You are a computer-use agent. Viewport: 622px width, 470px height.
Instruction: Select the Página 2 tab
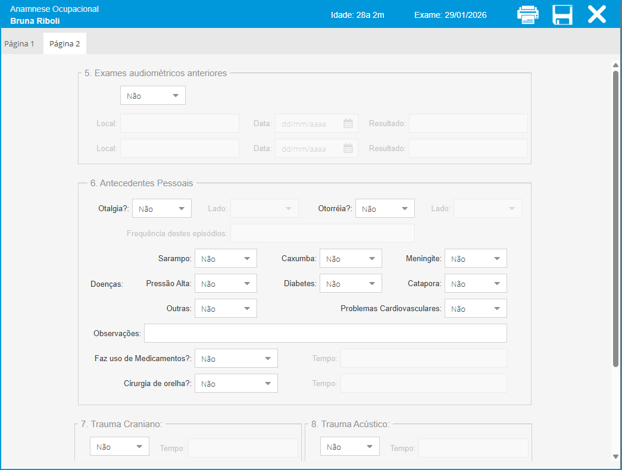pos(64,44)
